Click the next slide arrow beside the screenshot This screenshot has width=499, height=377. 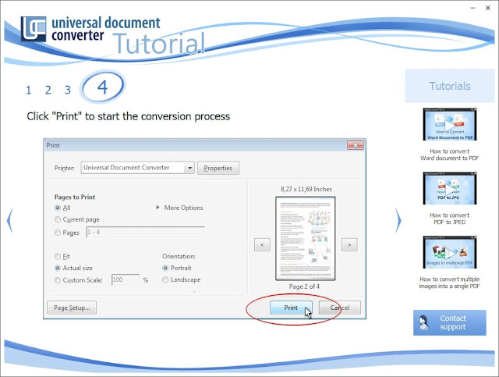pos(398,221)
